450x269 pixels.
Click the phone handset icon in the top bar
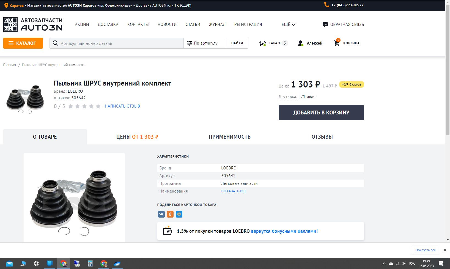pyautogui.click(x=327, y=5)
